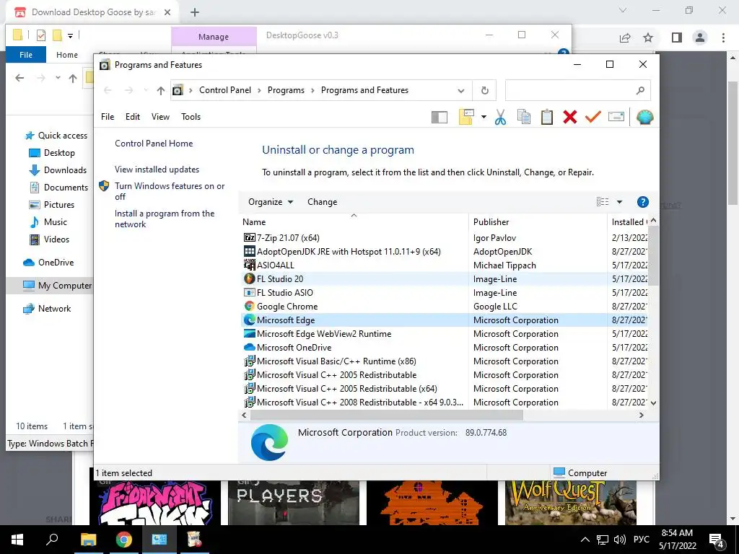Select AdoptOpenJDK JRE with Hotspot row
The image size is (739, 554).
[x=445, y=252]
